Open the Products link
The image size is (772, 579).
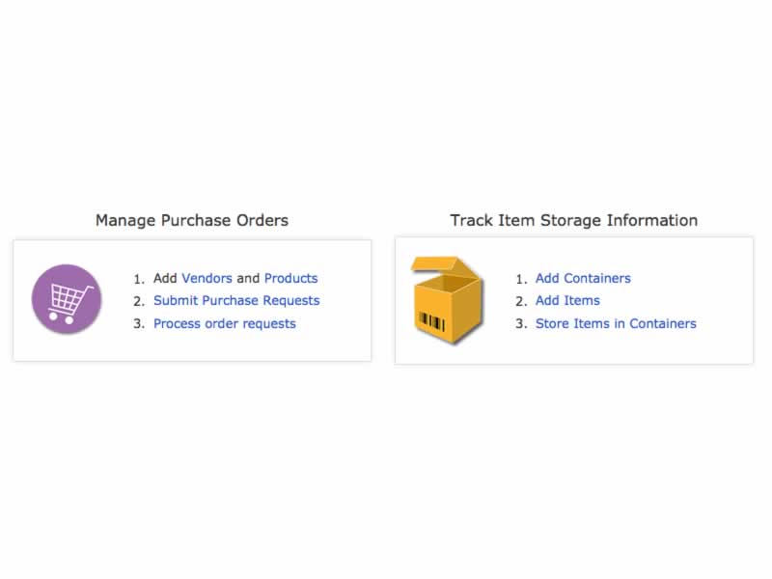[x=290, y=278]
